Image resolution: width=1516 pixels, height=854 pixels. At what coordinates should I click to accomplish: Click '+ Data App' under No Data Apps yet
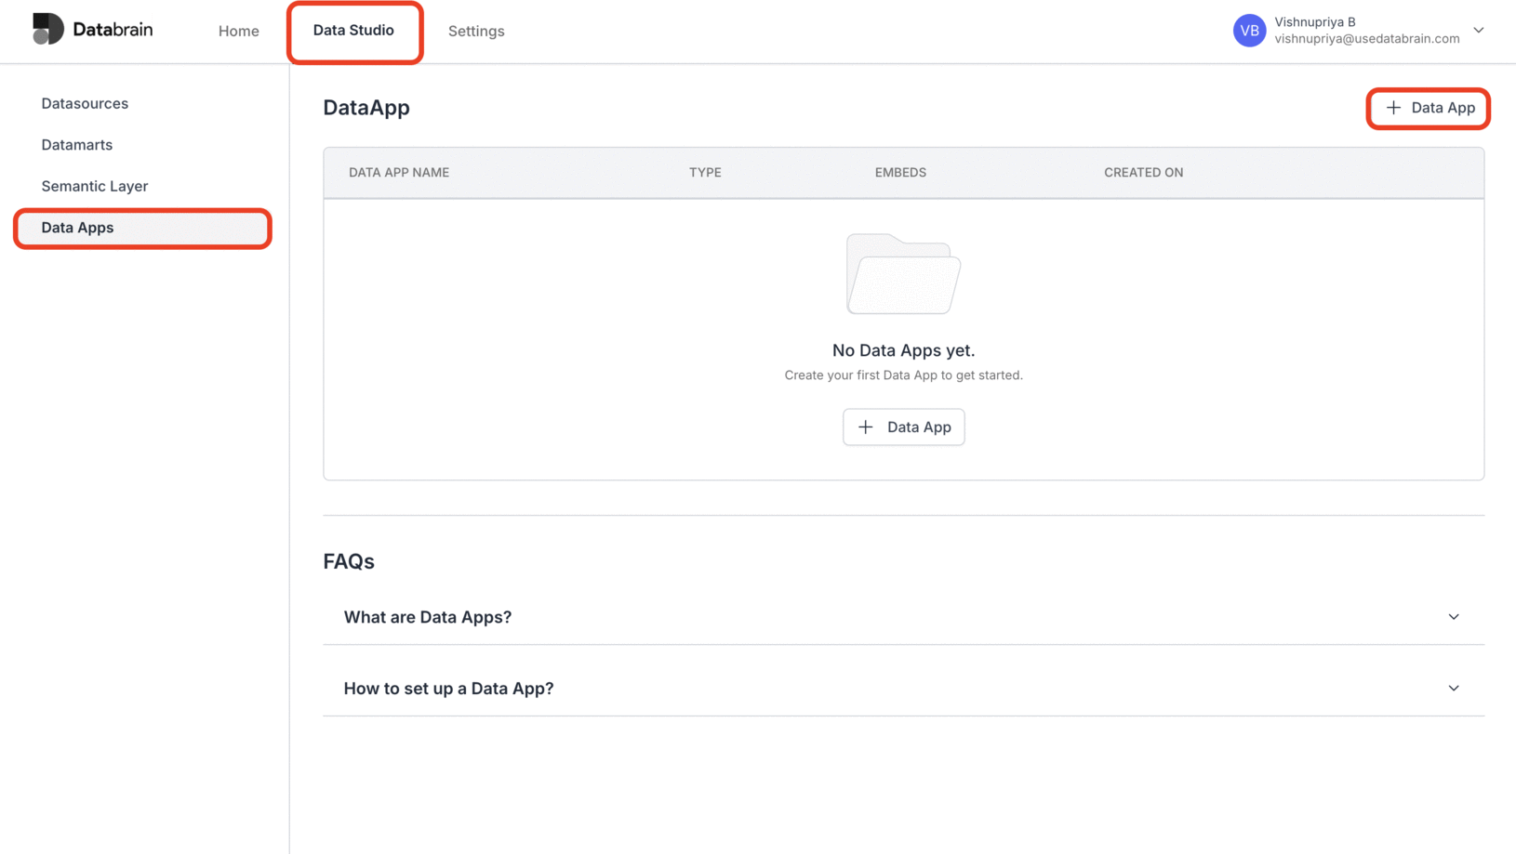click(x=903, y=427)
